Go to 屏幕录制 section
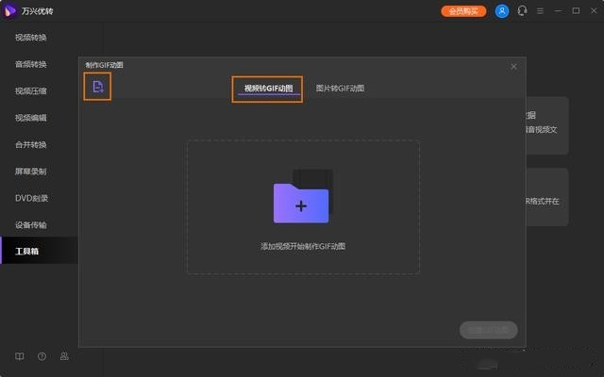604x377 pixels. click(x=31, y=172)
